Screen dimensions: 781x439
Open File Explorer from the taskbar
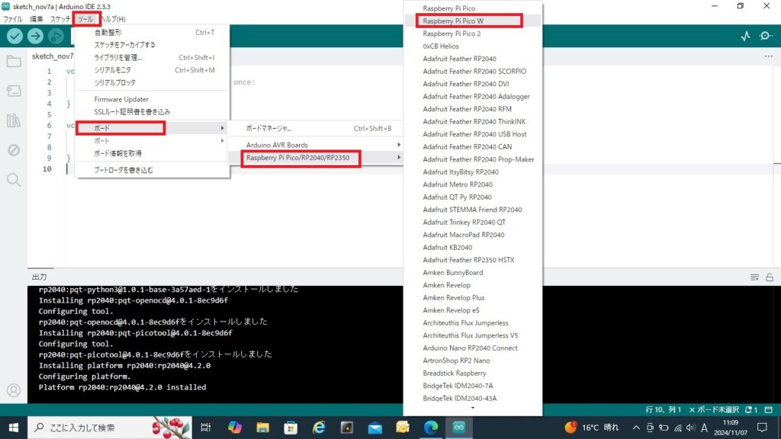point(262,428)
